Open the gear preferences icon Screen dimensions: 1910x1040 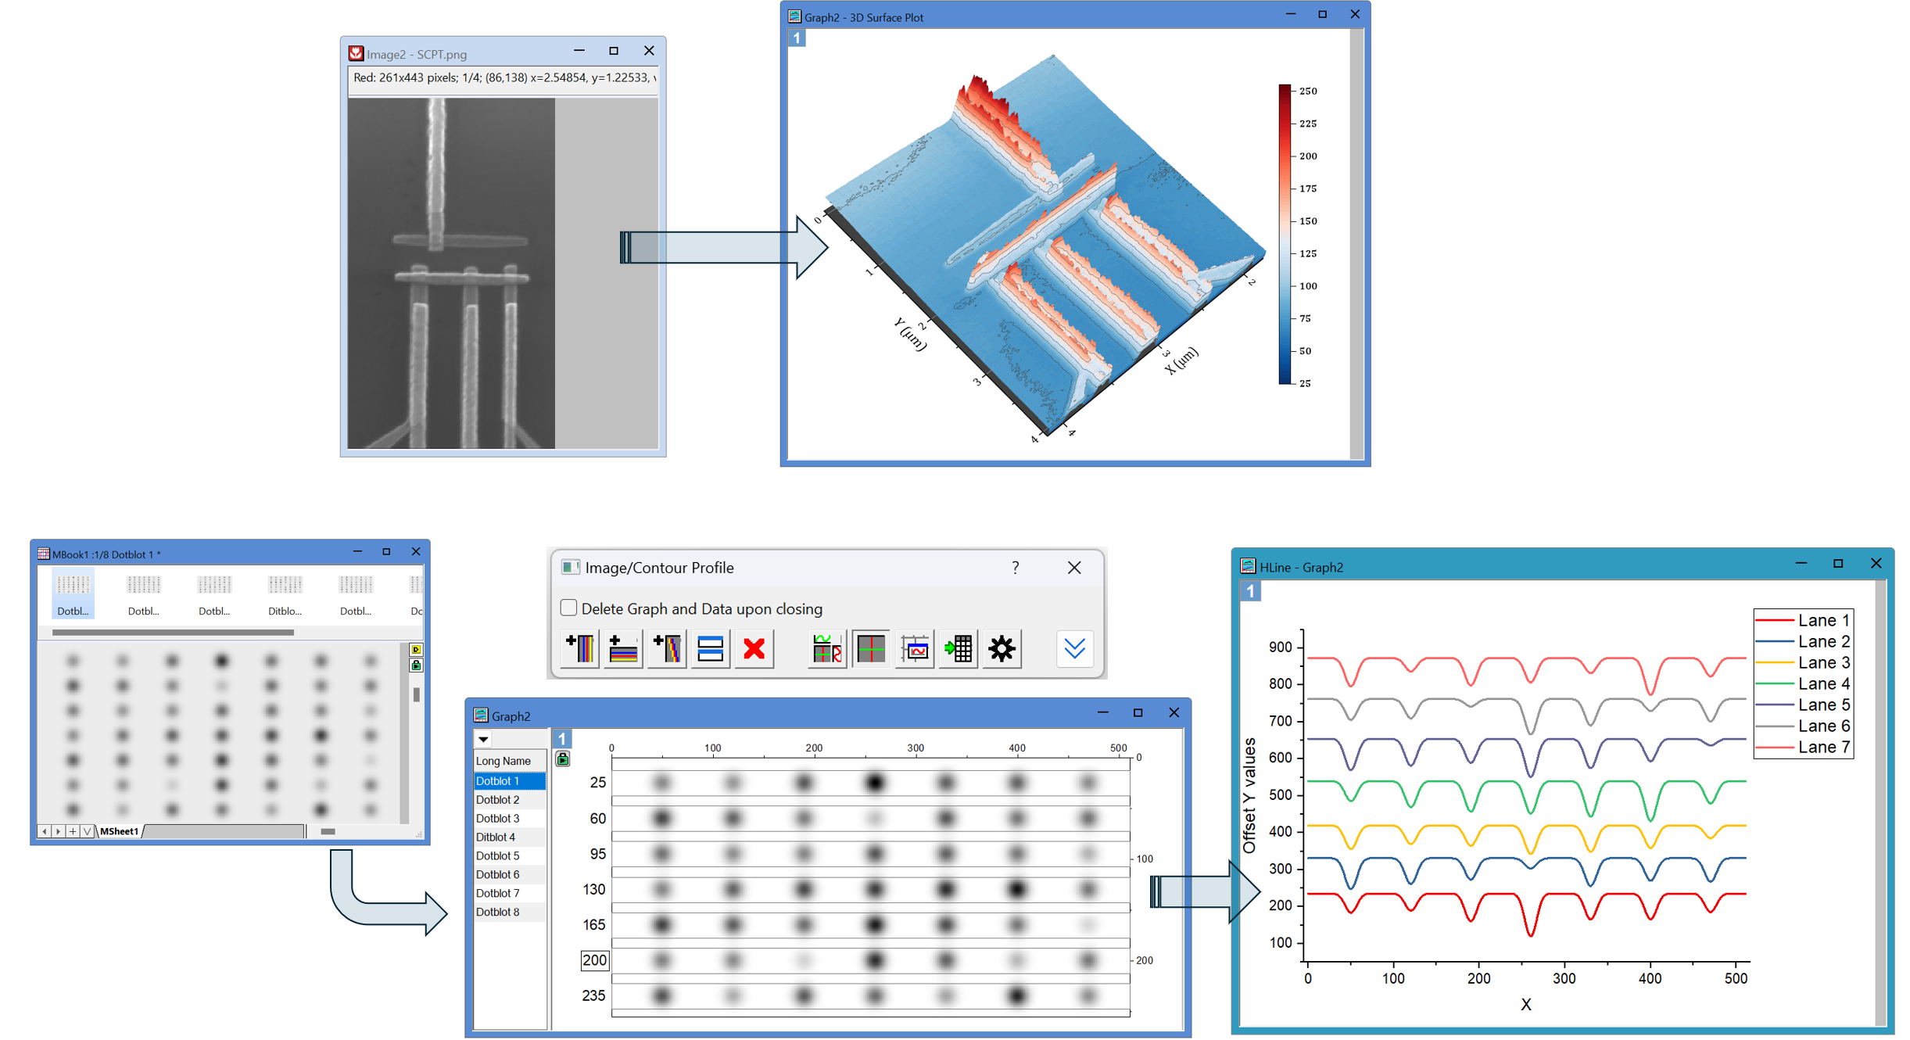point(1002,649)
